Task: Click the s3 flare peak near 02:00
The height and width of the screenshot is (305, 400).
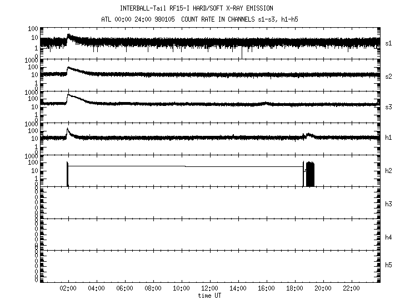Action: (x=69, y=95)
